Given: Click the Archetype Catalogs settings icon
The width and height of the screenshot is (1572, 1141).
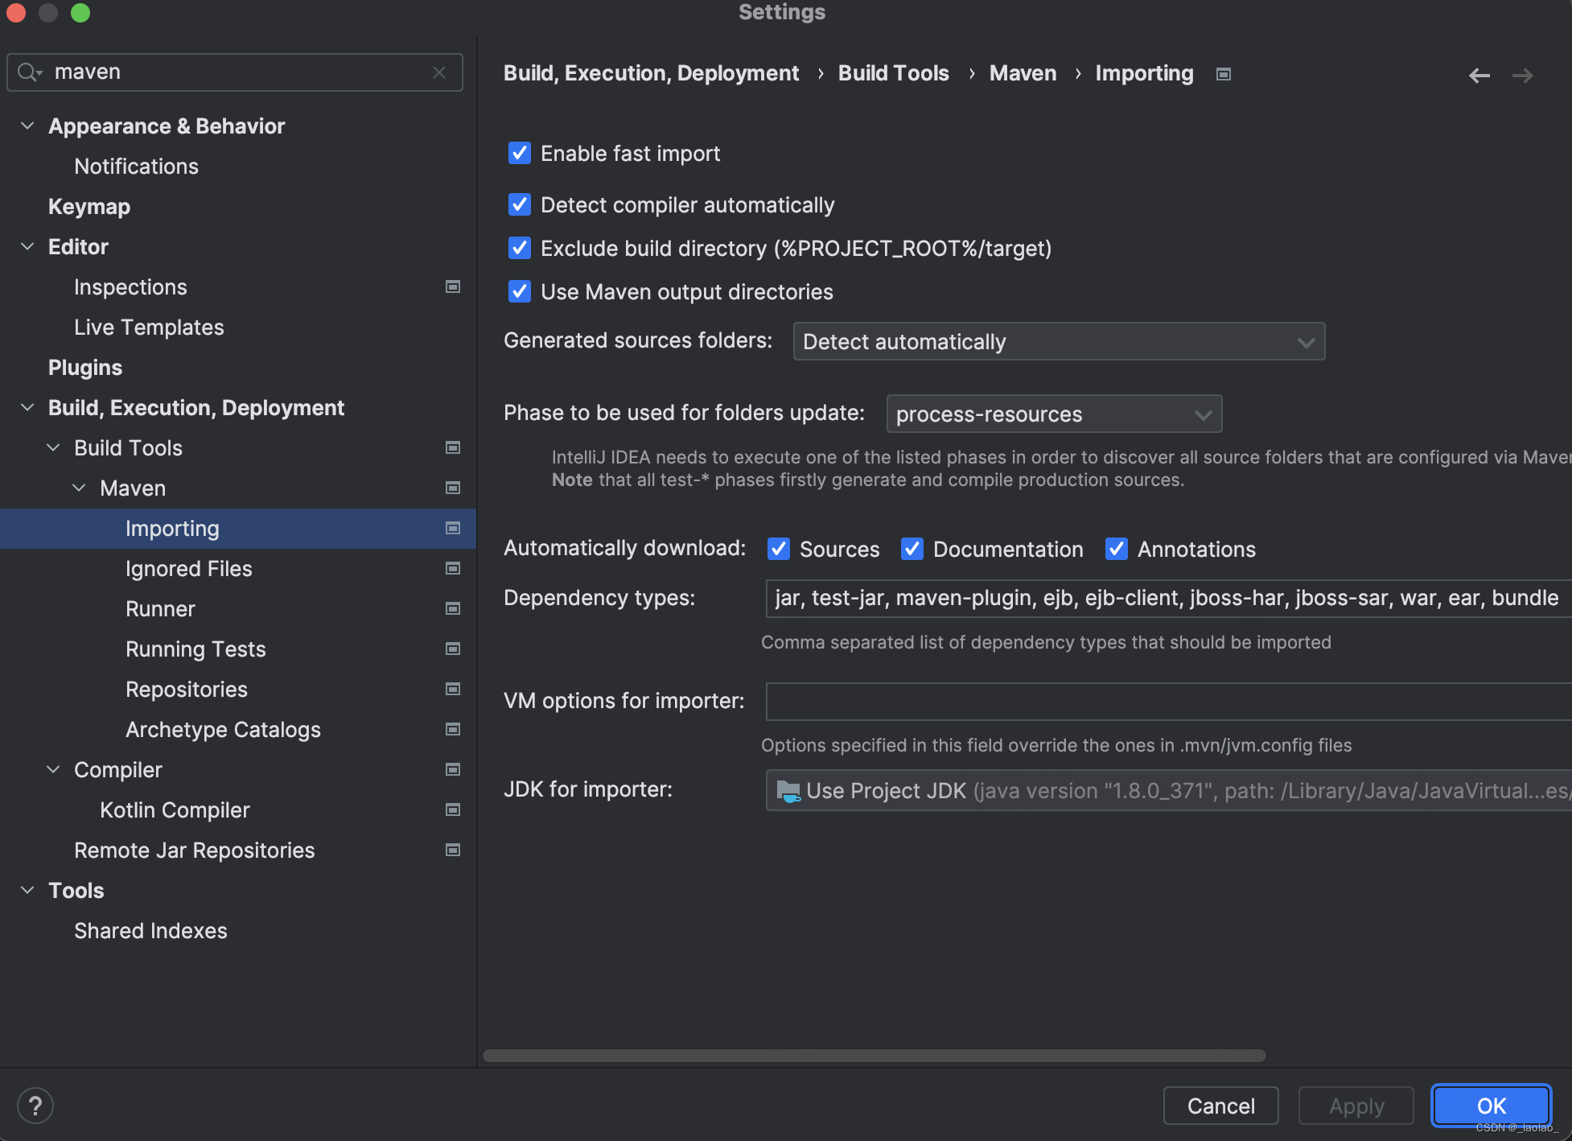Looking at the screenshot, I should (453, 728).
